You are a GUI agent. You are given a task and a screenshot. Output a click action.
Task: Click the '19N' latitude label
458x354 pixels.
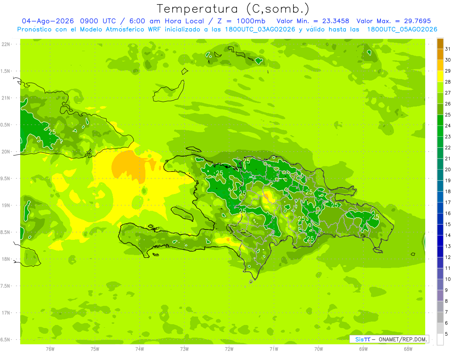point(6,205)
